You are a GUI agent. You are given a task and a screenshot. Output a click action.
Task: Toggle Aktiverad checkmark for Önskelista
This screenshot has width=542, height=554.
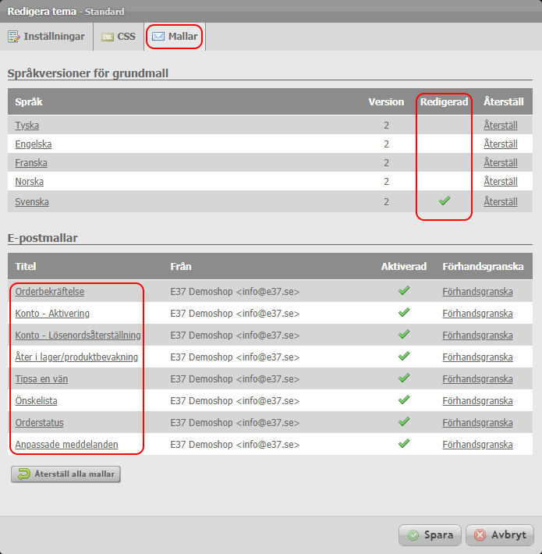click(404, 400)
